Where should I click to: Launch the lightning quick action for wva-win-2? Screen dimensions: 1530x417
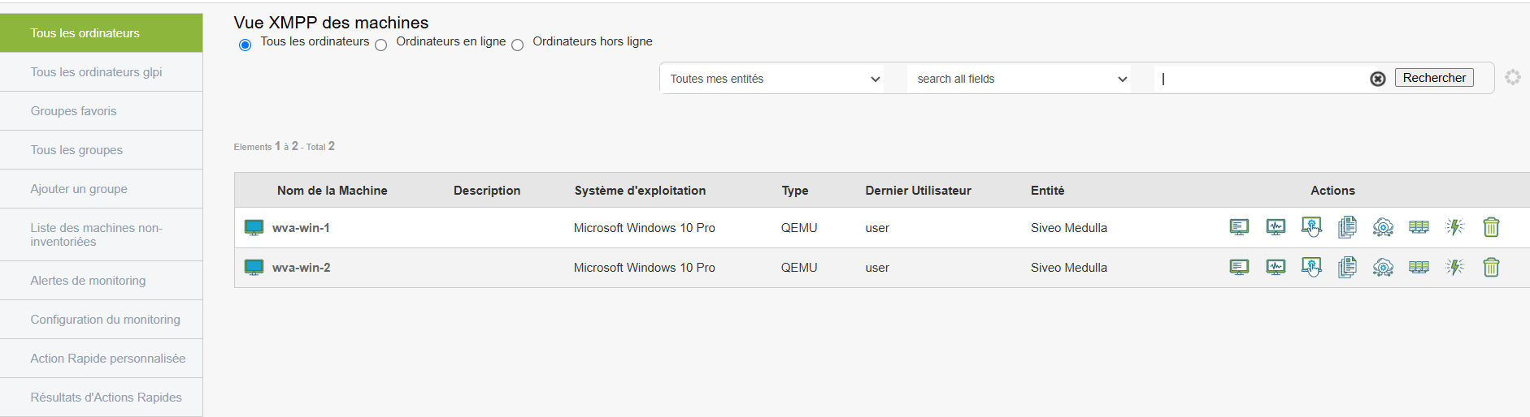click(1454, 267)
